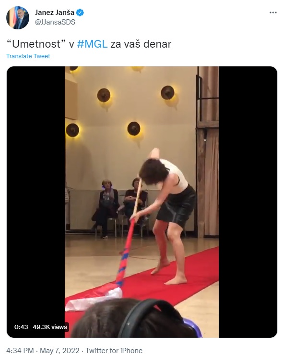
Task: Click the May 7, 2022 date
Action: click(x=59, y=351)
